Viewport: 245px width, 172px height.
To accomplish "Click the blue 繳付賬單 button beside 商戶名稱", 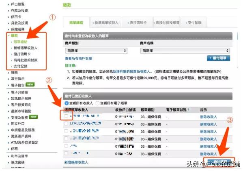I will tap(218, 58).
